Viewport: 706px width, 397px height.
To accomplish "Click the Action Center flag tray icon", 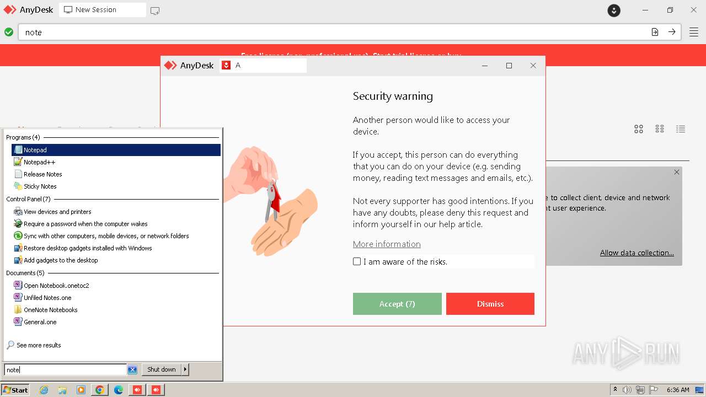I will click(x=654, y=390).
